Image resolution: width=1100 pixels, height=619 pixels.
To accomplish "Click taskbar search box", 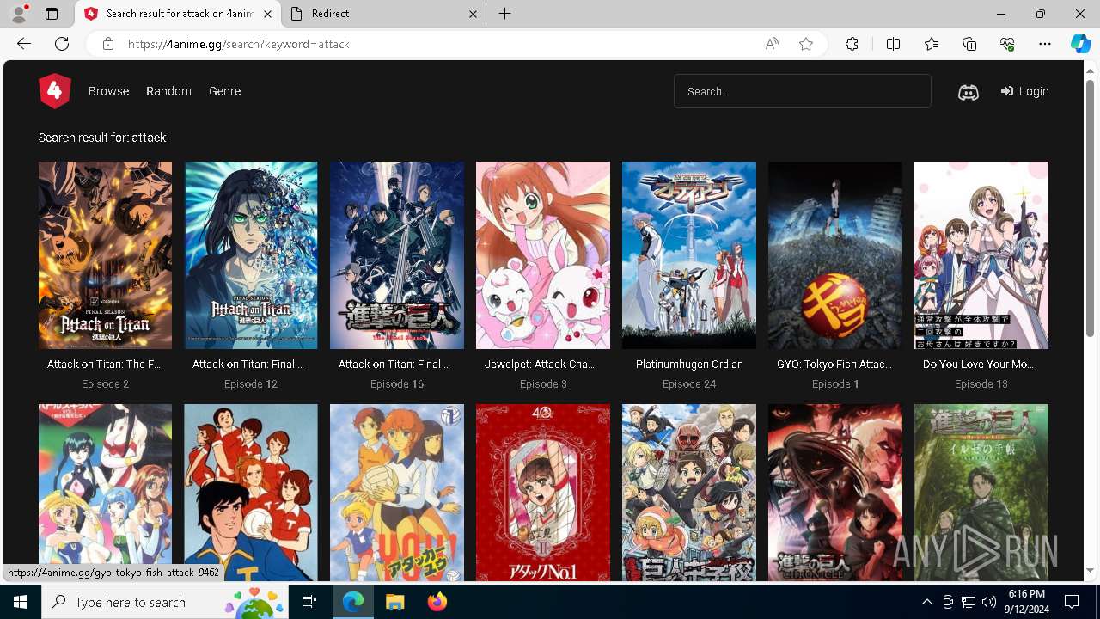I will (x=165, y=602).
